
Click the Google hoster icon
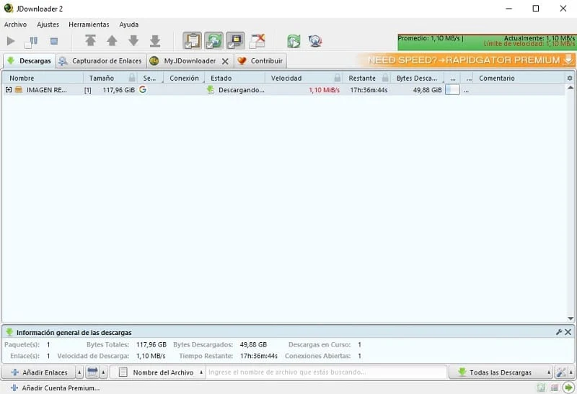143,89
